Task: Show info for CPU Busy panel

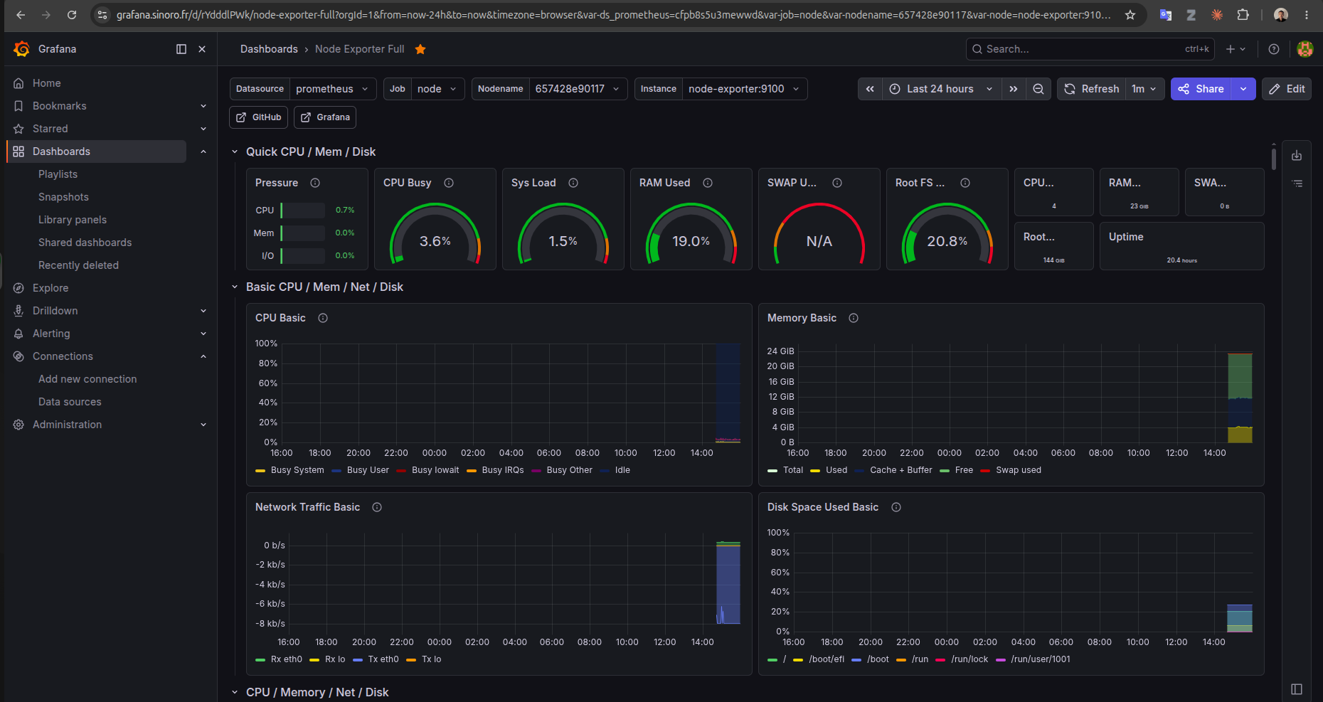Action: click(x=449, y=183)
